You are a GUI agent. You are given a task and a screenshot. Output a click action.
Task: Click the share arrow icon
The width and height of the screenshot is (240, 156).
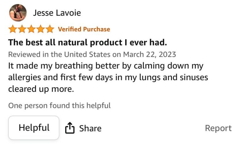point(70,128)
